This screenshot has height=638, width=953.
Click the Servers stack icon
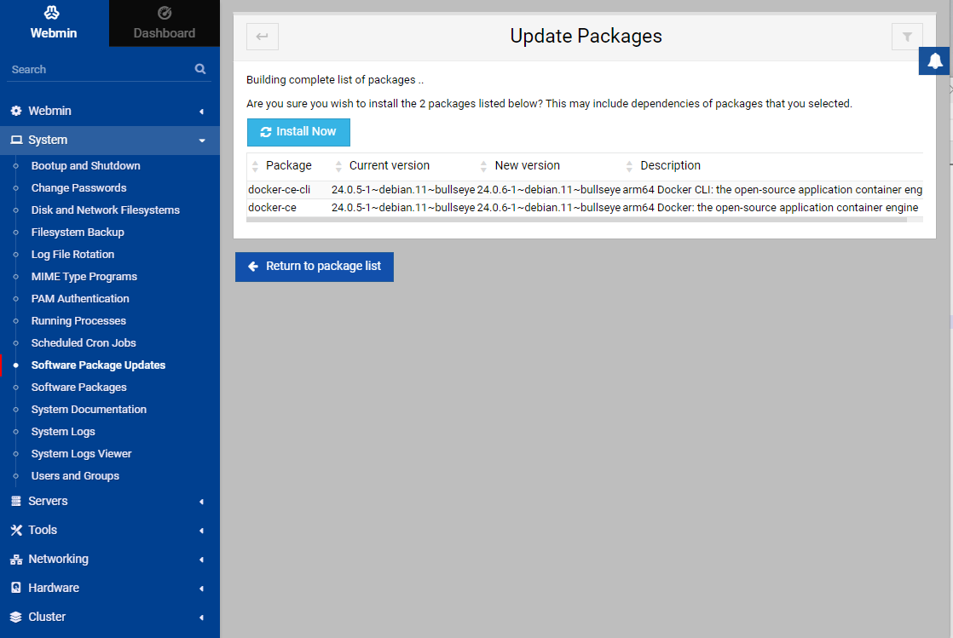point(16,501)
